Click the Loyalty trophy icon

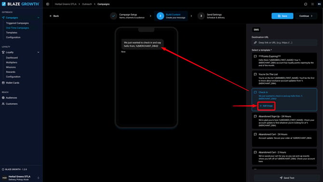[x=3, y=53]
